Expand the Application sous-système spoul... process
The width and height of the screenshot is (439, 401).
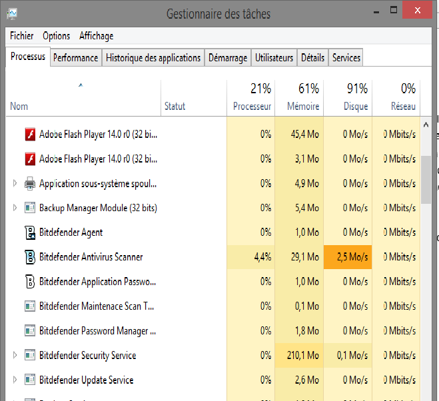click(x=15, y=183)
